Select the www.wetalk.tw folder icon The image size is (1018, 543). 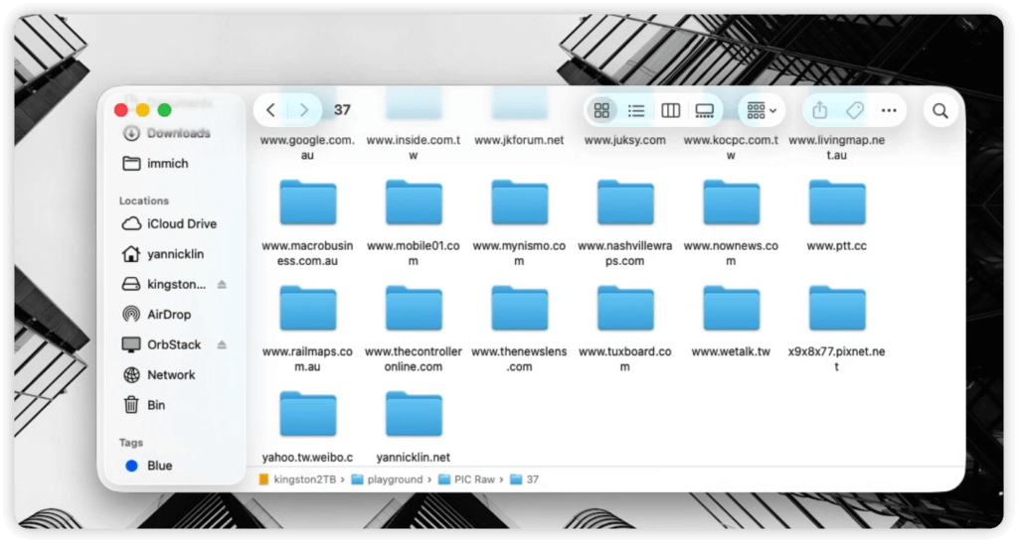(x=731, y=308)
